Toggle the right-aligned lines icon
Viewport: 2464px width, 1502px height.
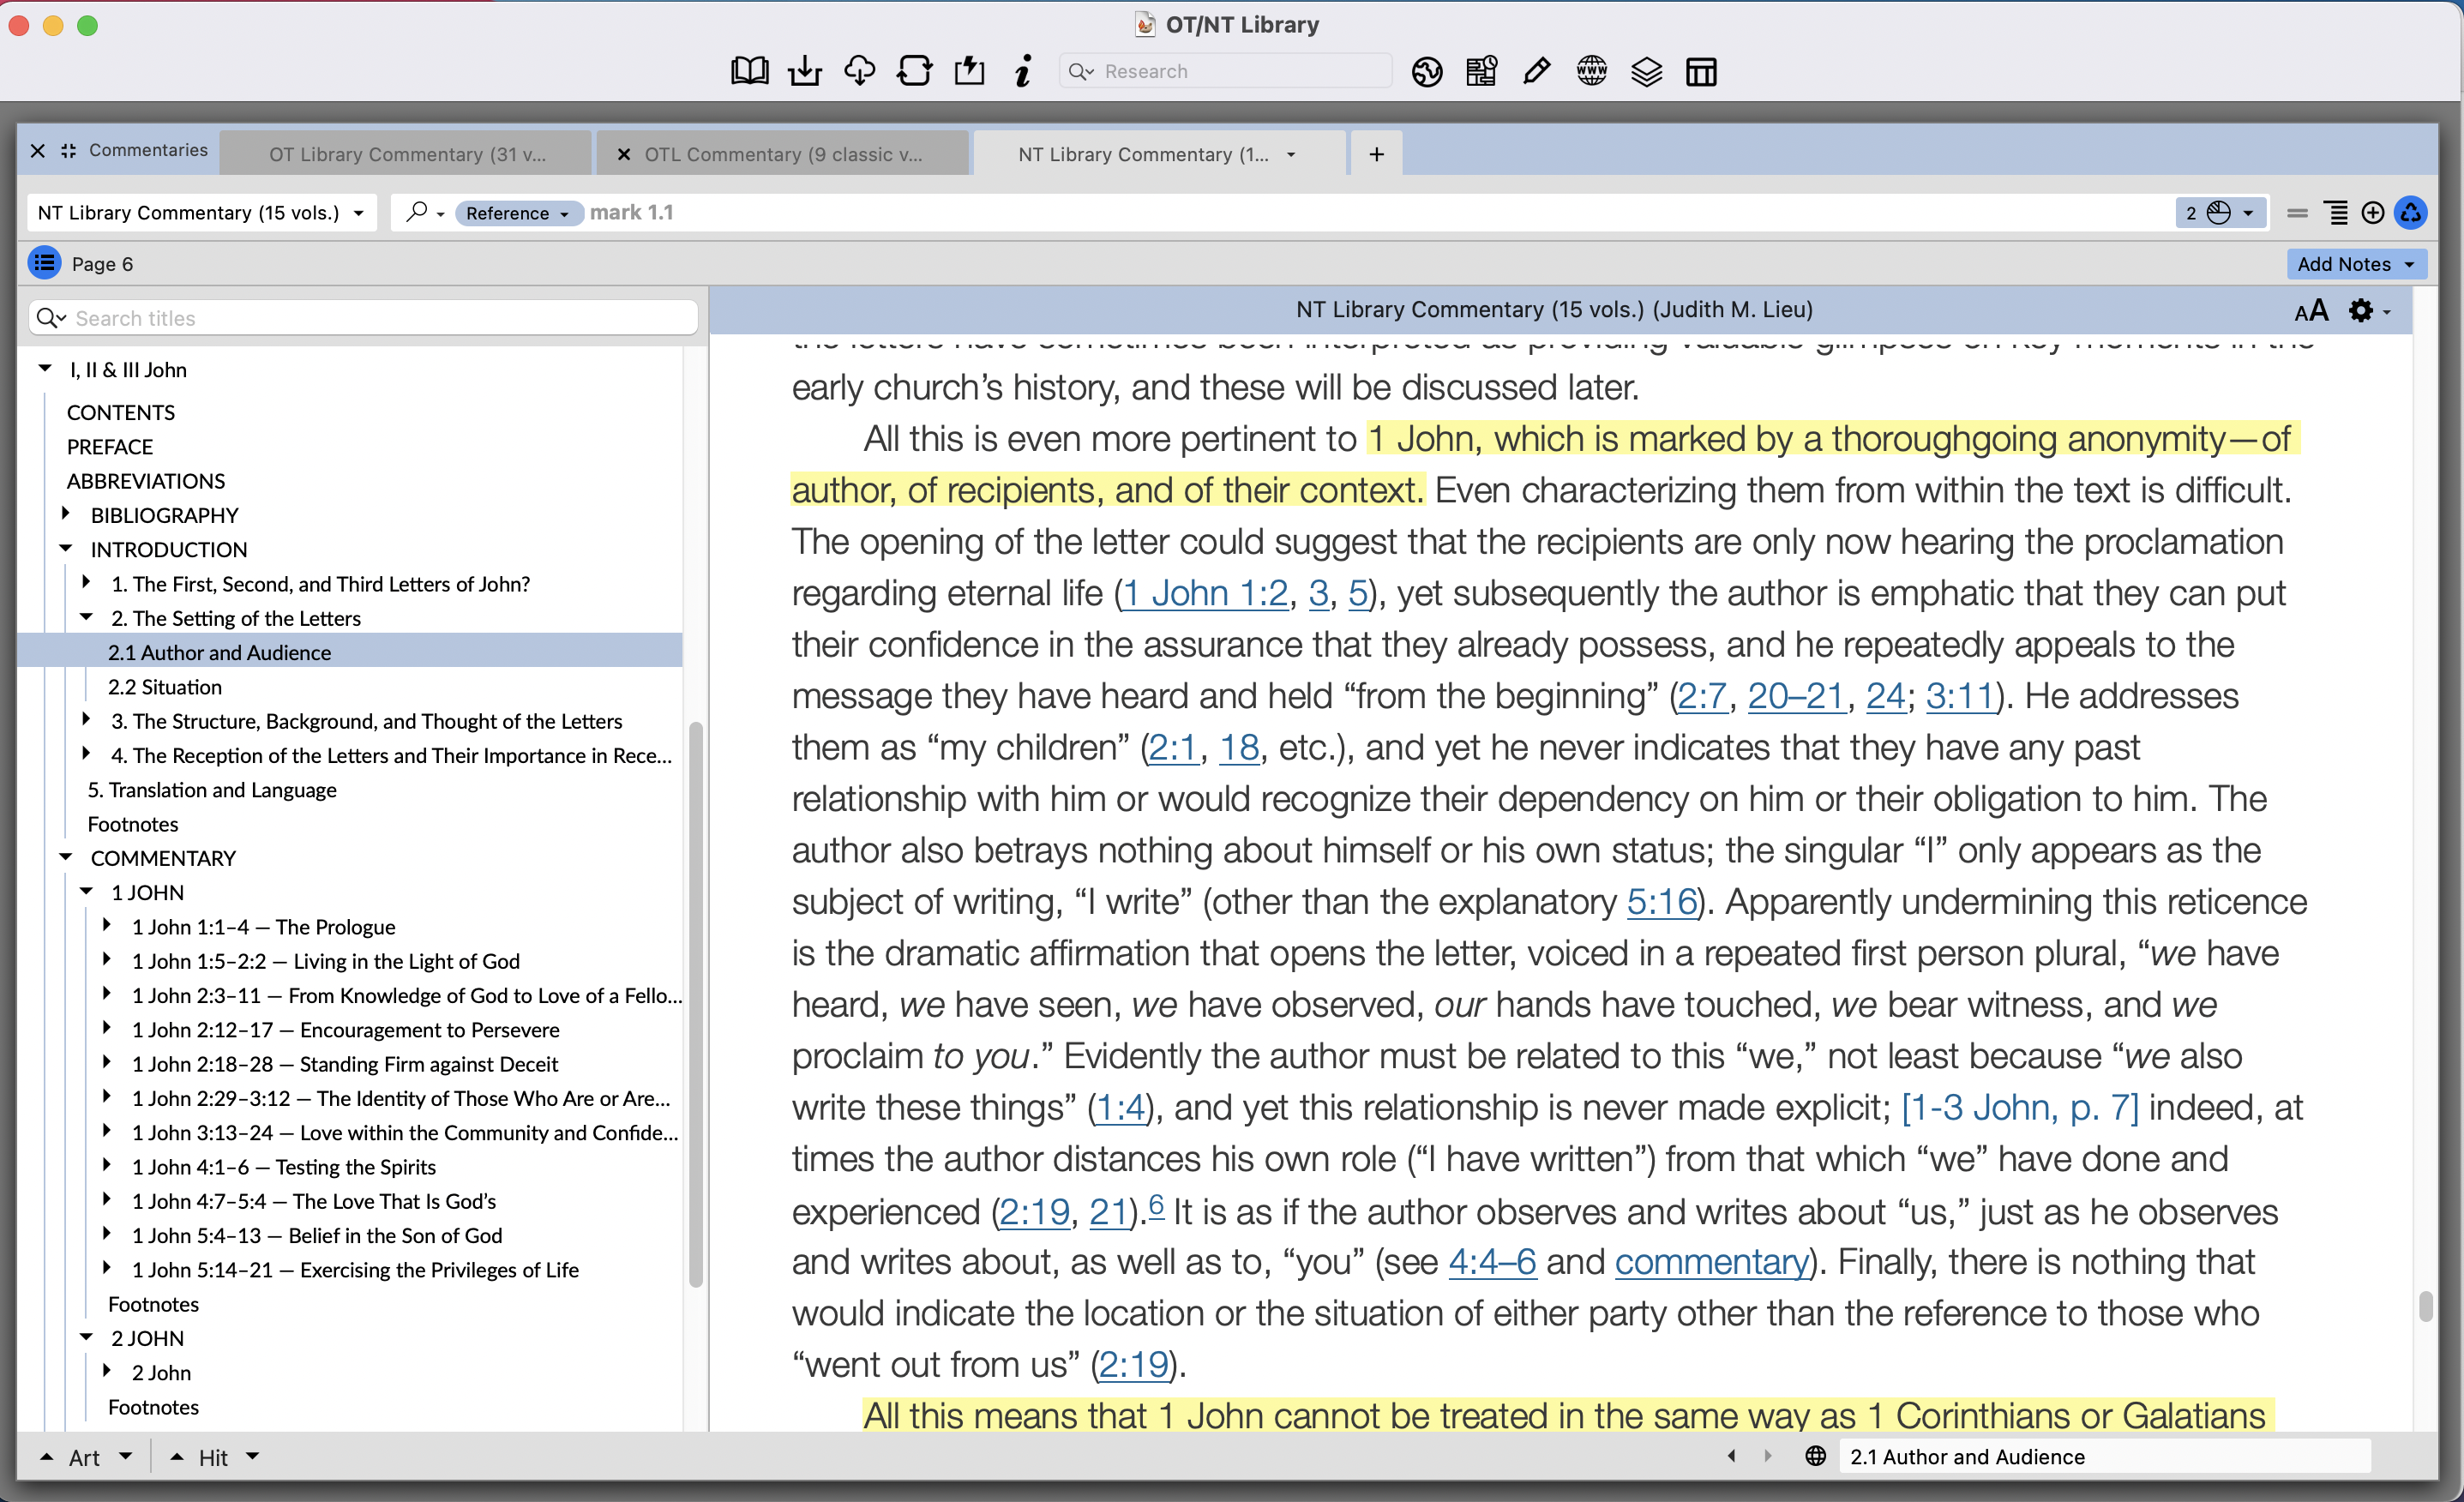coord(2336,212)
